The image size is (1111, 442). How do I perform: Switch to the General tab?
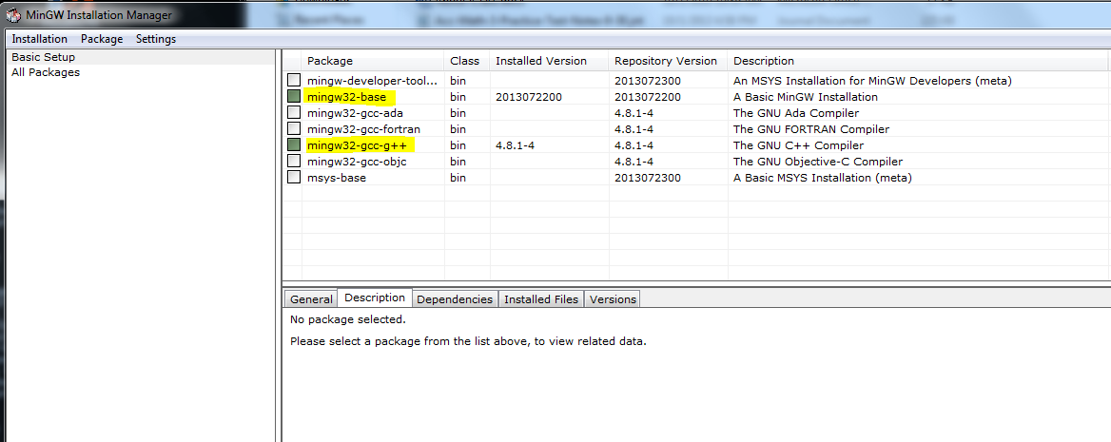(311, 299)
